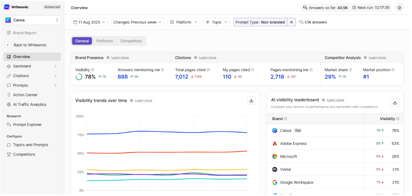This screenshot has height=196, width=412.
Task: Switch to the Competitors tab
Action: click(x=131, y=41)
